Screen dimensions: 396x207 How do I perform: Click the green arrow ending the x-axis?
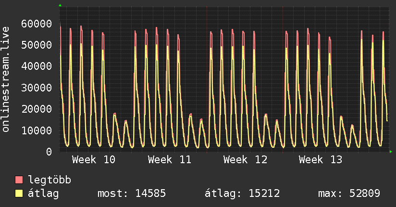(391, 152)
